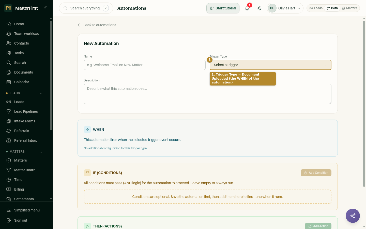This screenshot has height=229, width=366.
Task: Click the Time clock icon
Action: [x=9, y=180]
